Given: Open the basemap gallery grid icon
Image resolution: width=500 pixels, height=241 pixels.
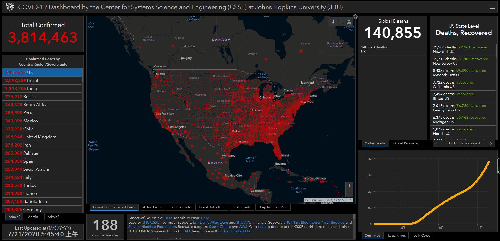Looking at the screenshot, I should coord(349,22).
